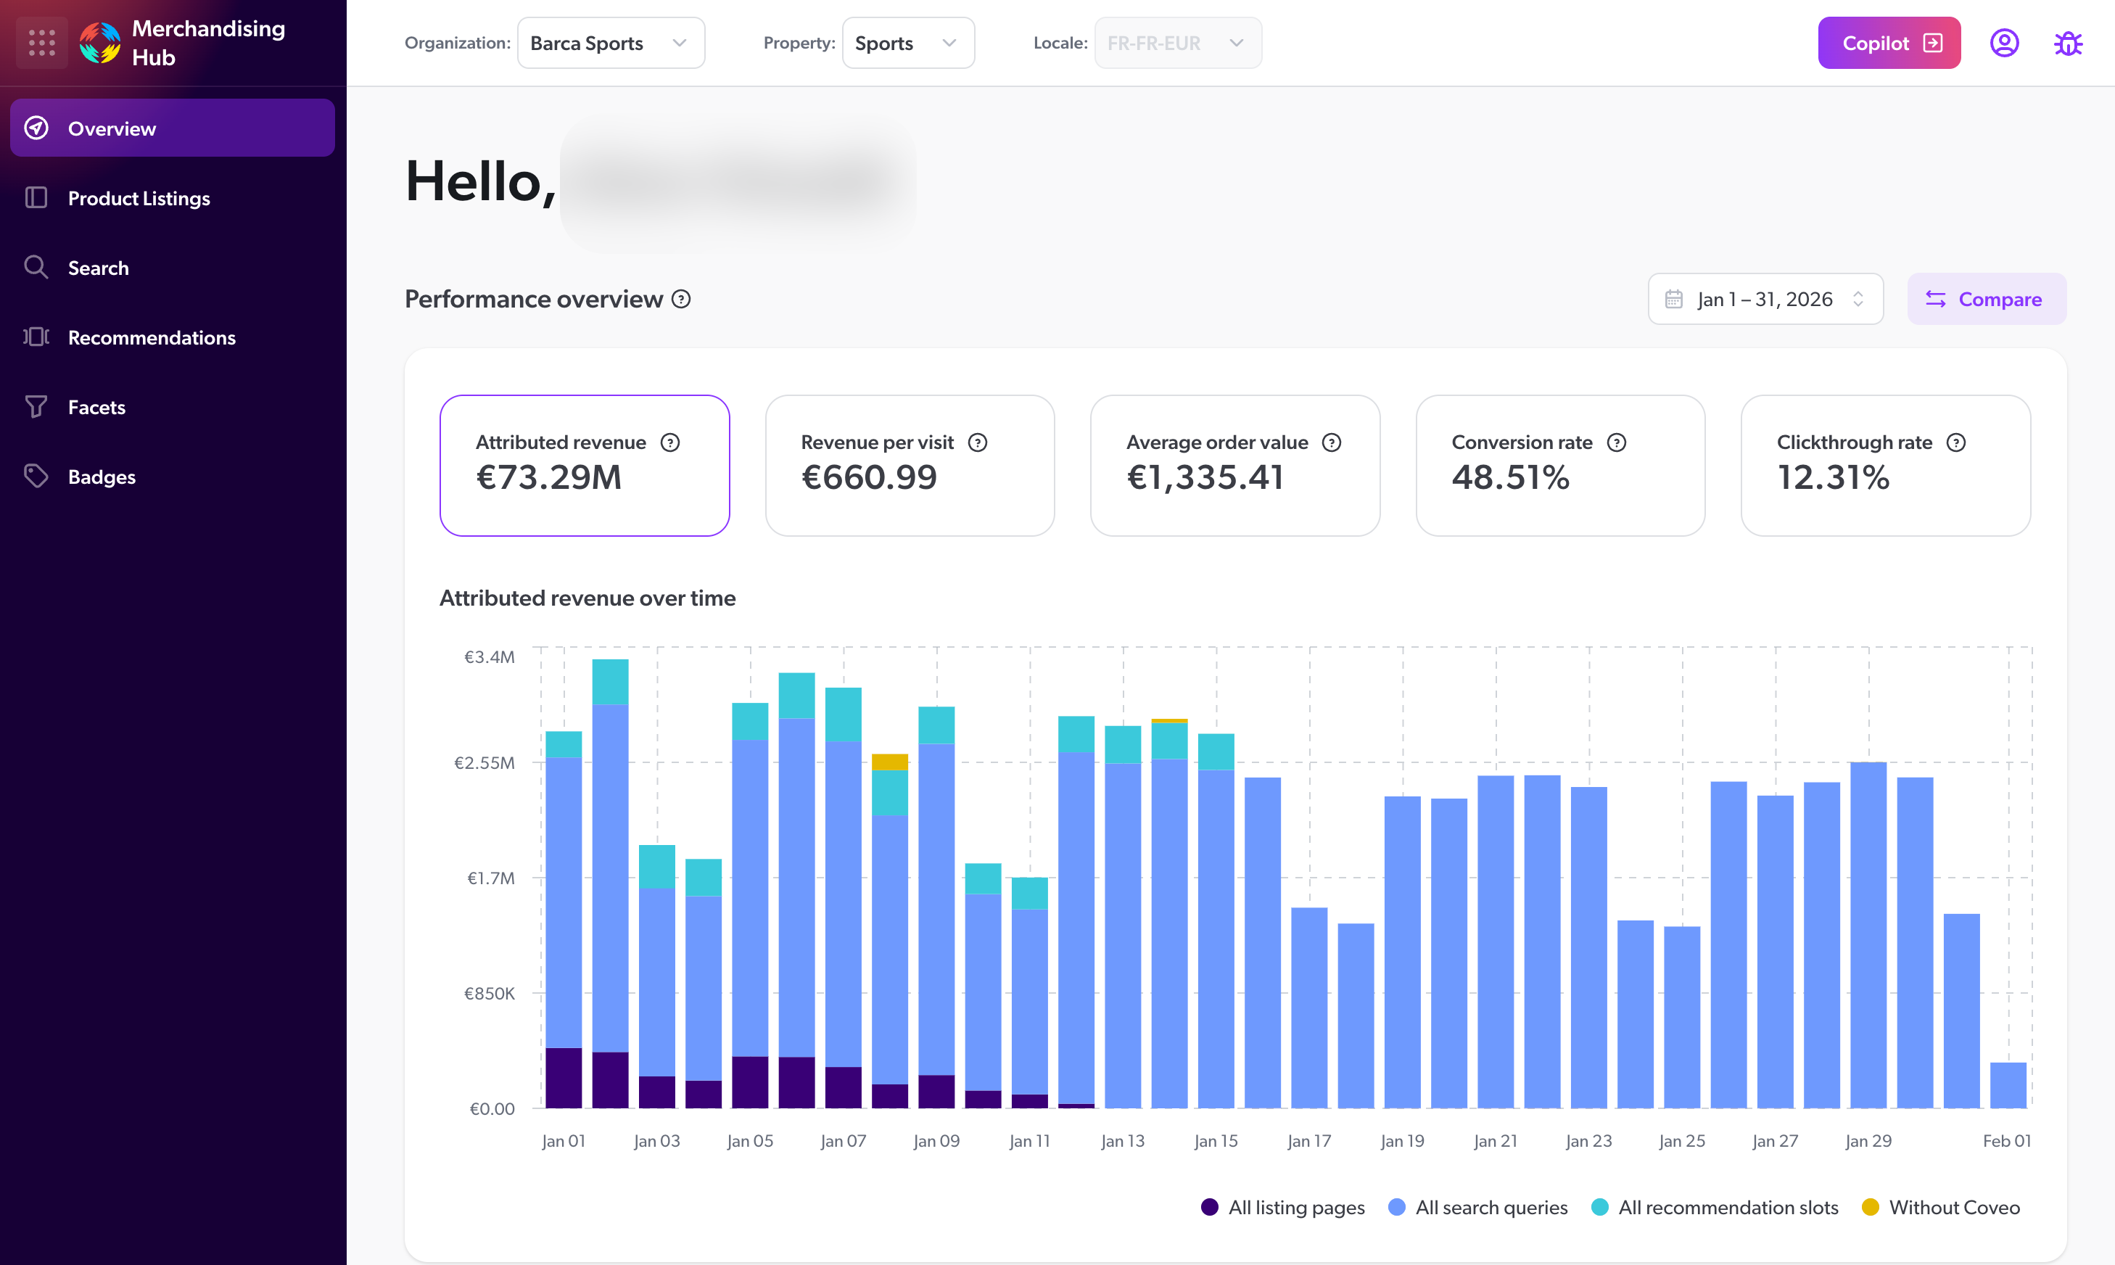
Task: Expand the Property dropdown set to Sports
Action: pos(907,43)
